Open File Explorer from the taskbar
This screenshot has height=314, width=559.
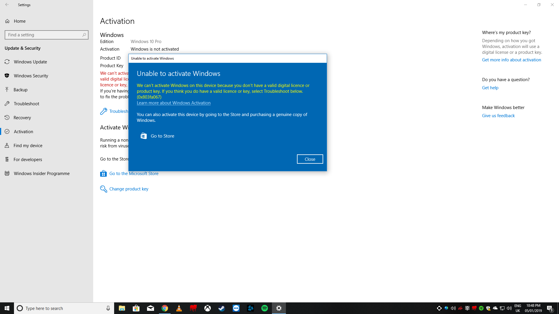pyautogui.click(x=122, y=308)
